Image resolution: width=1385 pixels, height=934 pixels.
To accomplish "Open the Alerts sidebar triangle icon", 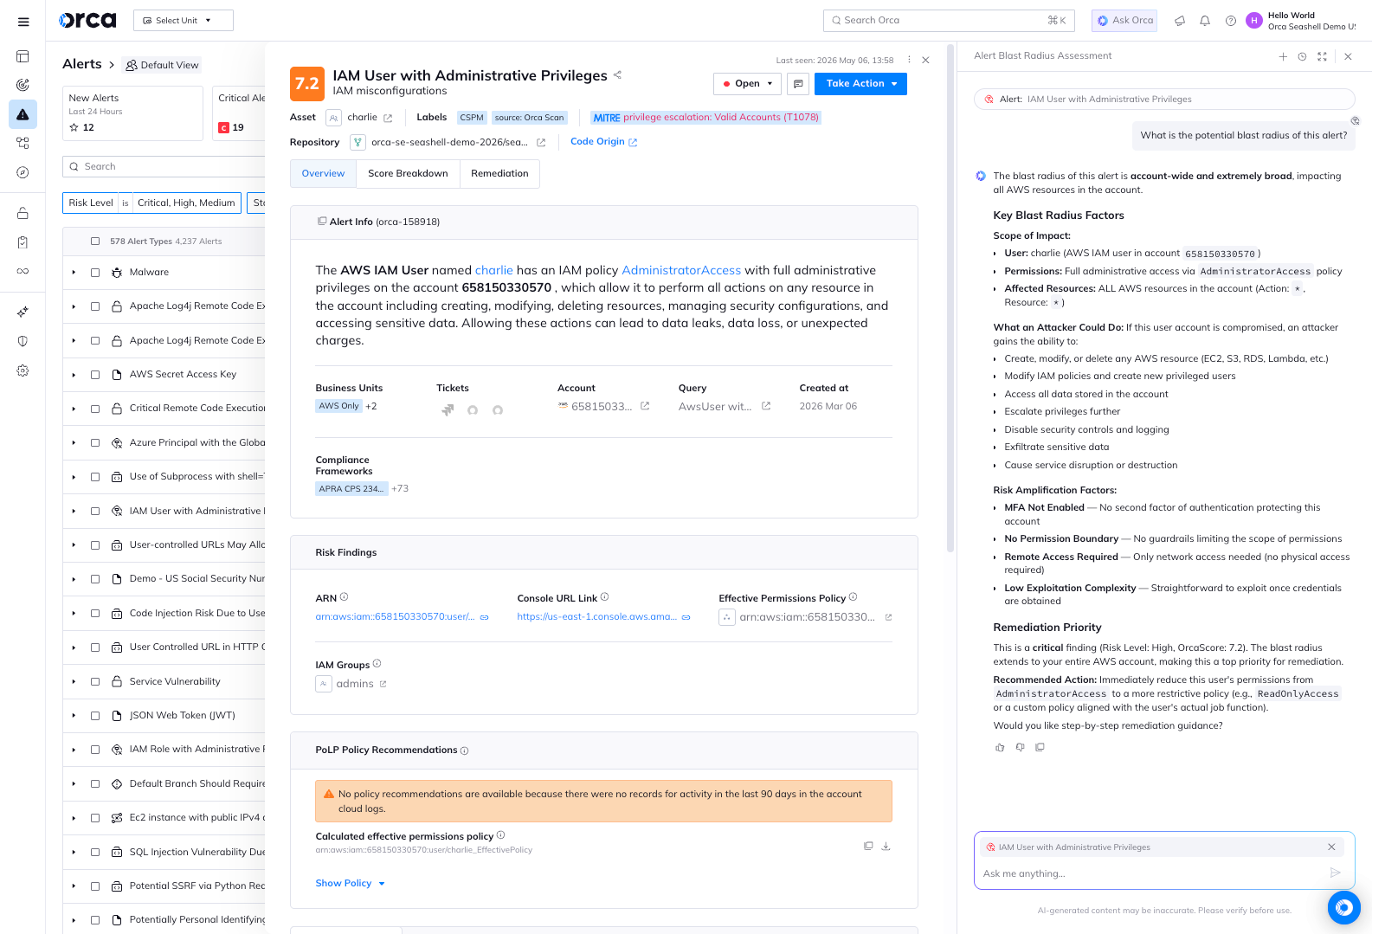I will (23, 114).
